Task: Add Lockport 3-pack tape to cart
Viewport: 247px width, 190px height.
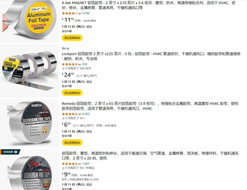Action: [x=72, y=93]
